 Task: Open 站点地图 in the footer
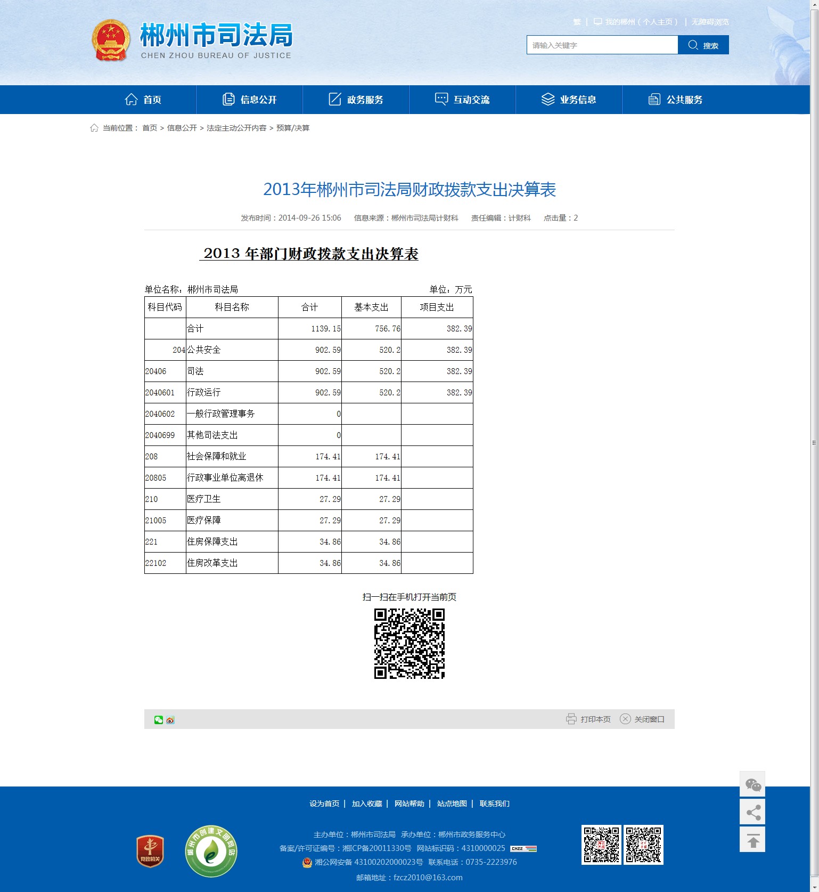452,804
